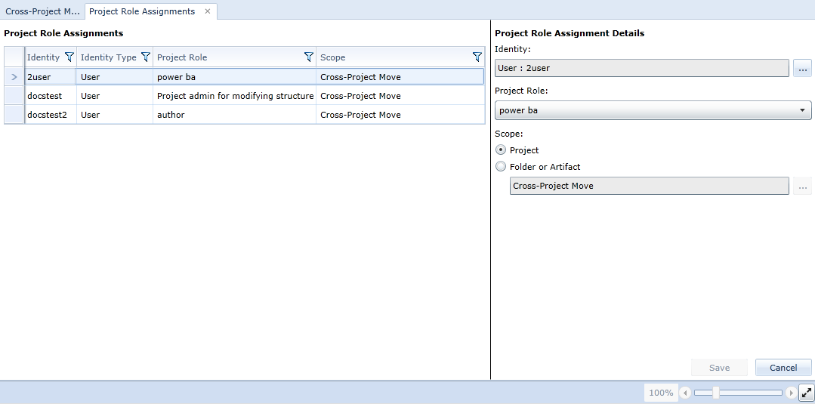Open the Identity Type column filter
The image size is (815, 404).
[x=146, y=57]
